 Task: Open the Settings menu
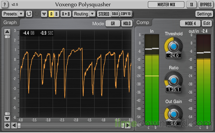point(204,14)
